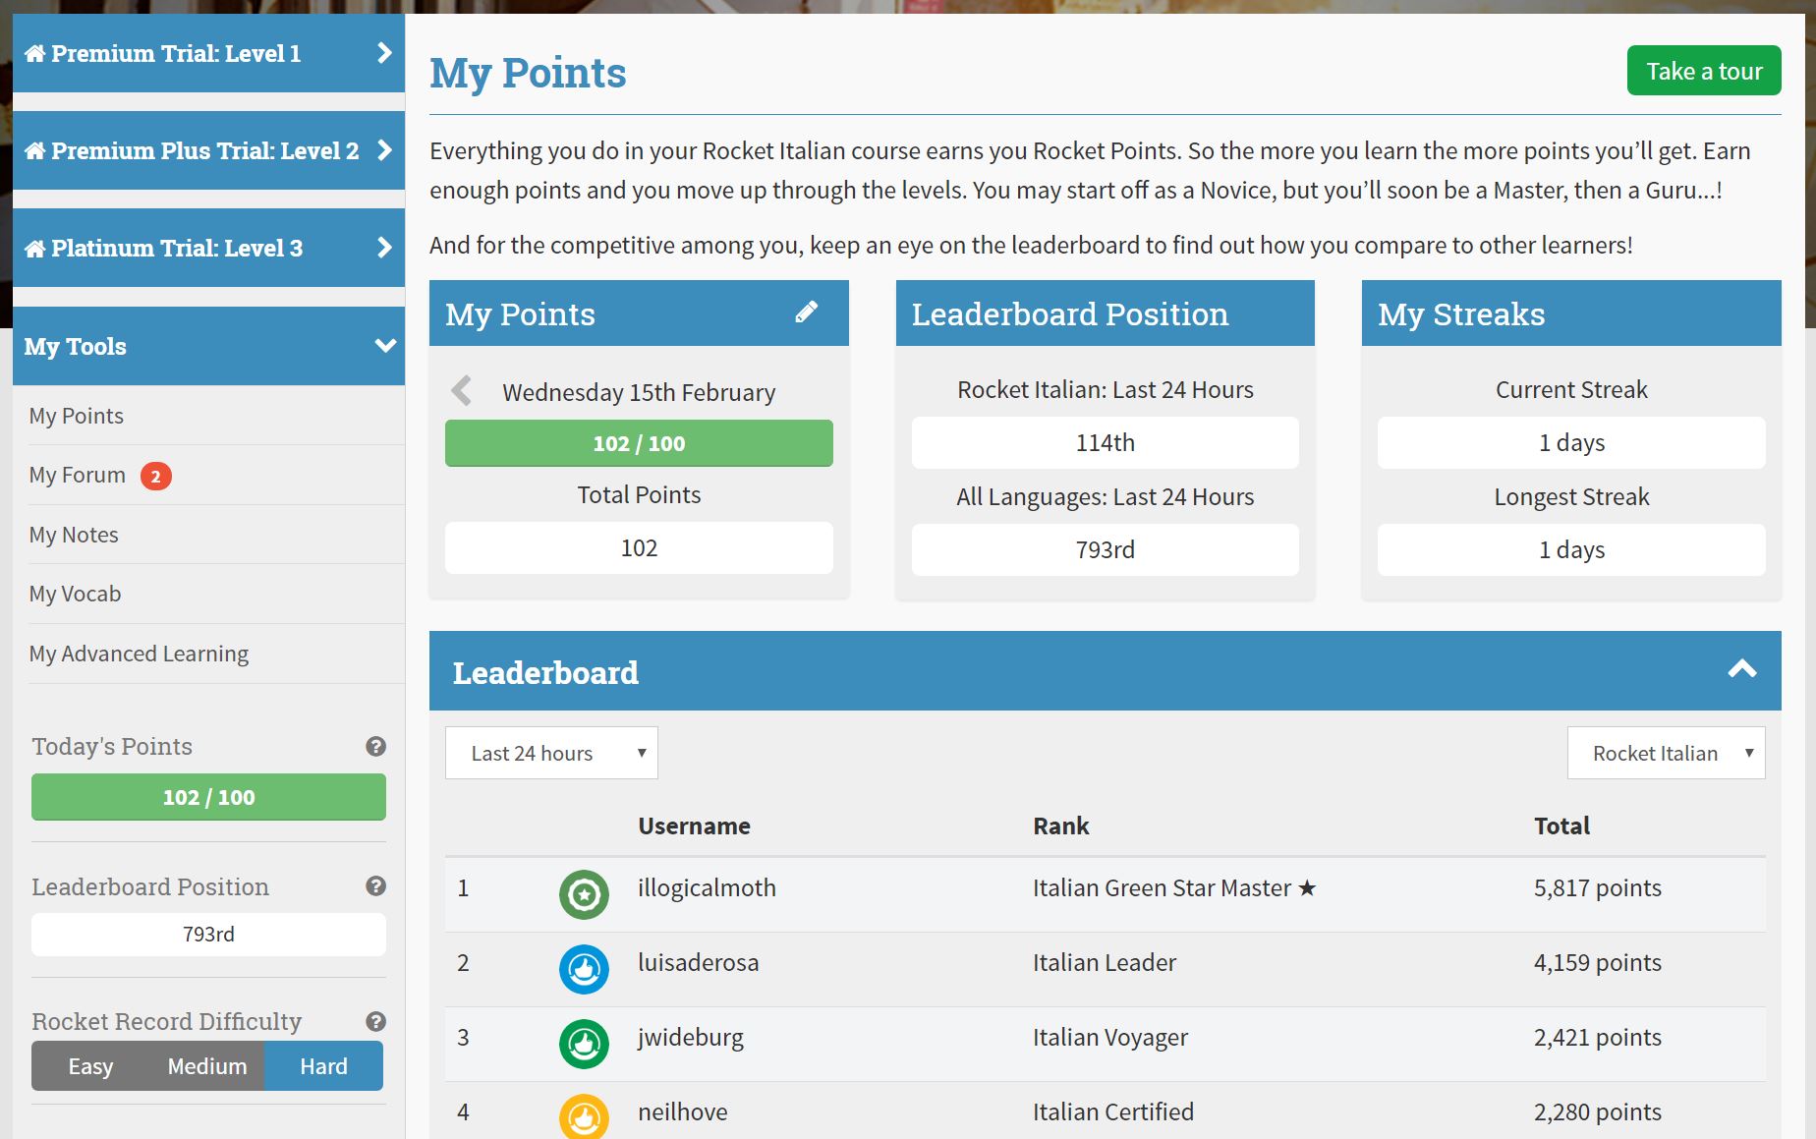Open the Rocket Italian language dropdown
The width and height of the screenshot is (1816, 1139).
pyautogui.click(x=1666, y=753)
